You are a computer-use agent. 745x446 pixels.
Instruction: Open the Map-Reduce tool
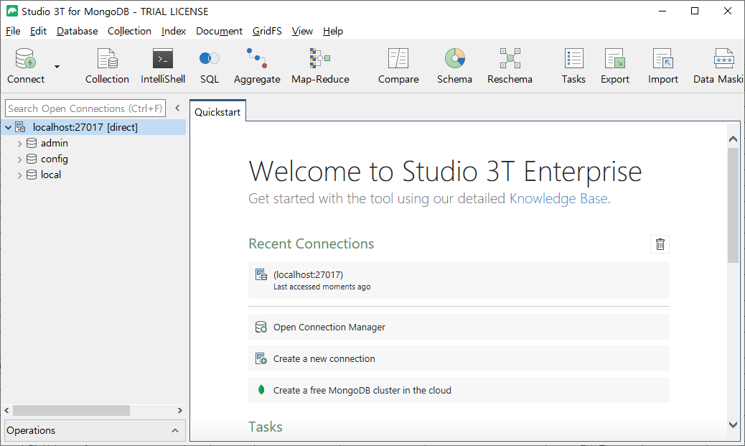pyautogui.click(x=320, y=66)
